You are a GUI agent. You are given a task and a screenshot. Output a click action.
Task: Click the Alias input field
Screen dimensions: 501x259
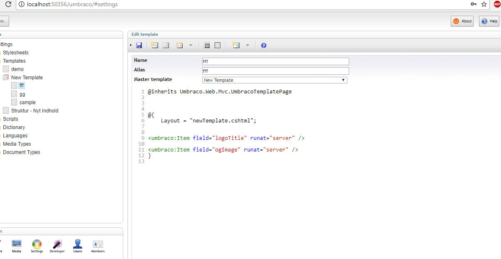[x=275, y=71]
